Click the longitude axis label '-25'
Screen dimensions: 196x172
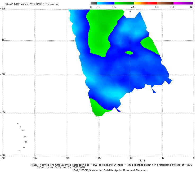34,158
